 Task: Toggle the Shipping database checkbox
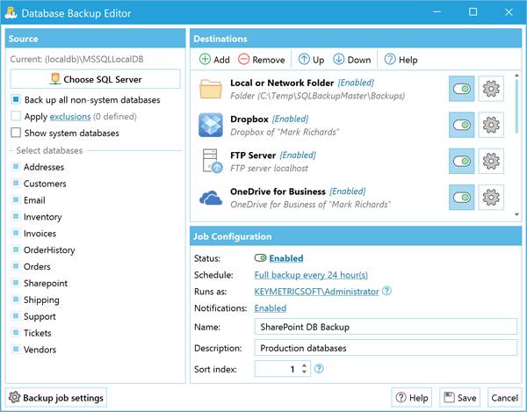16,299
